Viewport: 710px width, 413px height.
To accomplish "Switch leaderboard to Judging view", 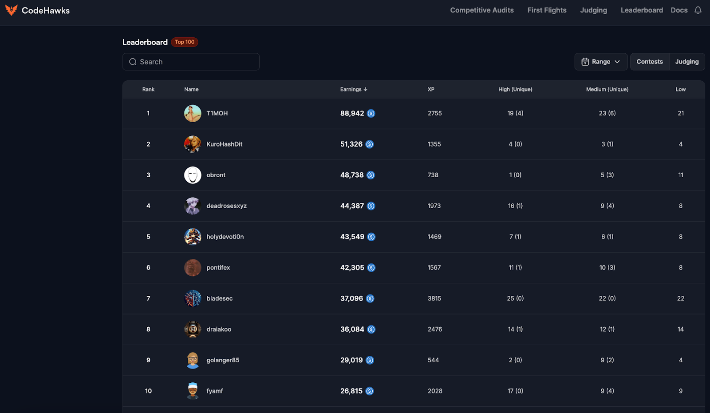I will [x=686, y=62].
